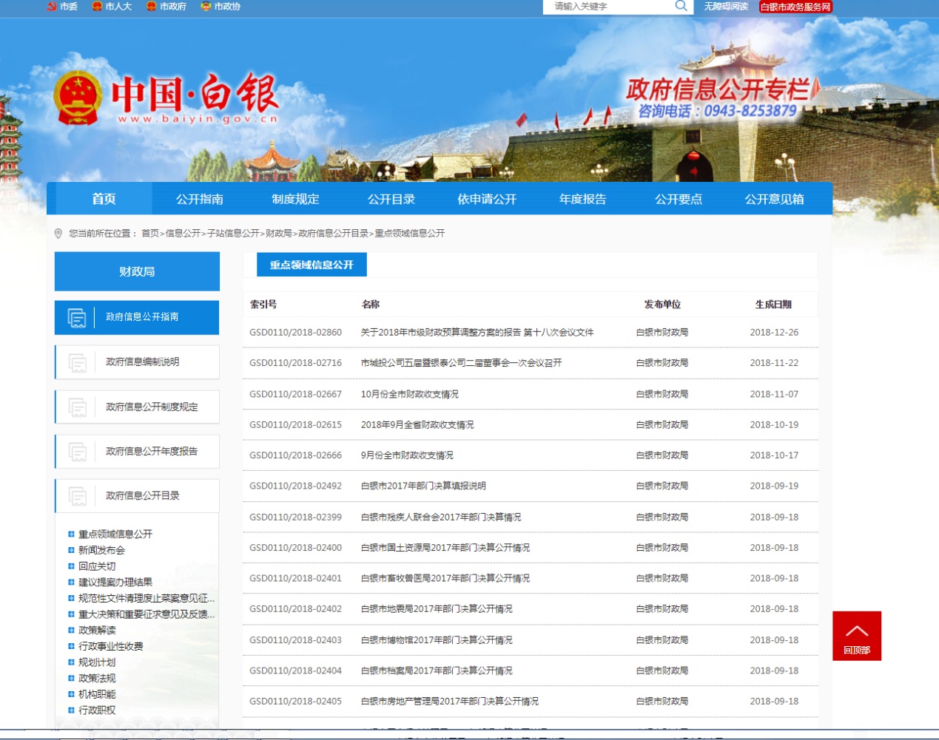939x740 pixels.
Task: Click the 回顶部 back-to-top arrow
Action: (x=856, y=635)
